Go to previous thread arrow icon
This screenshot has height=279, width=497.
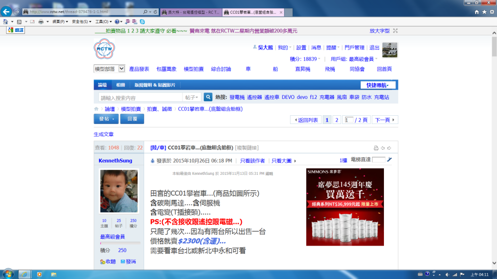click(x=383, y=148)
